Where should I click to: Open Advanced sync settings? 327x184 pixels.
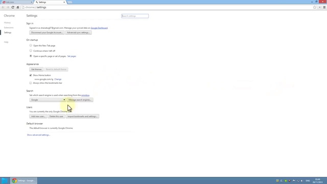[x=78, y=33]
